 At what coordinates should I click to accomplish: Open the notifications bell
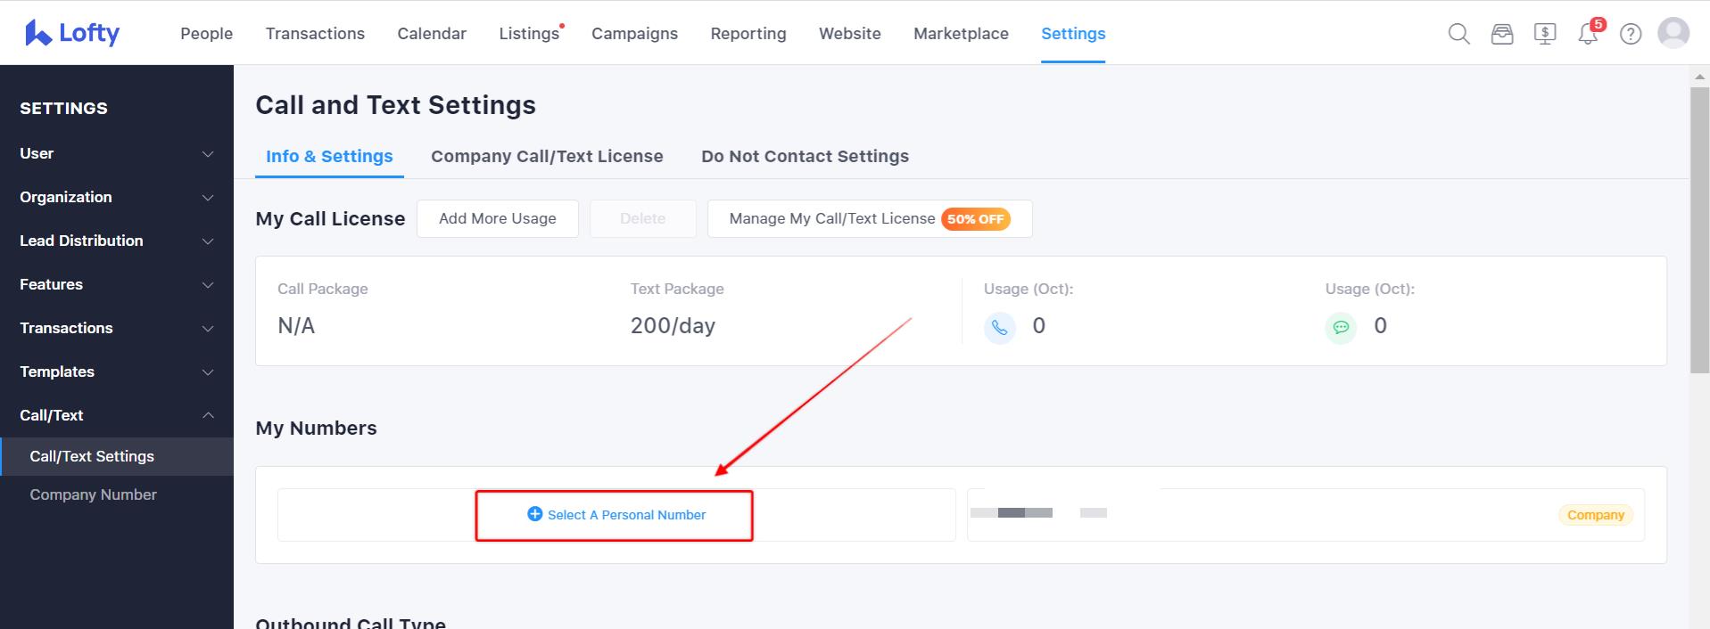point(1588,35)
